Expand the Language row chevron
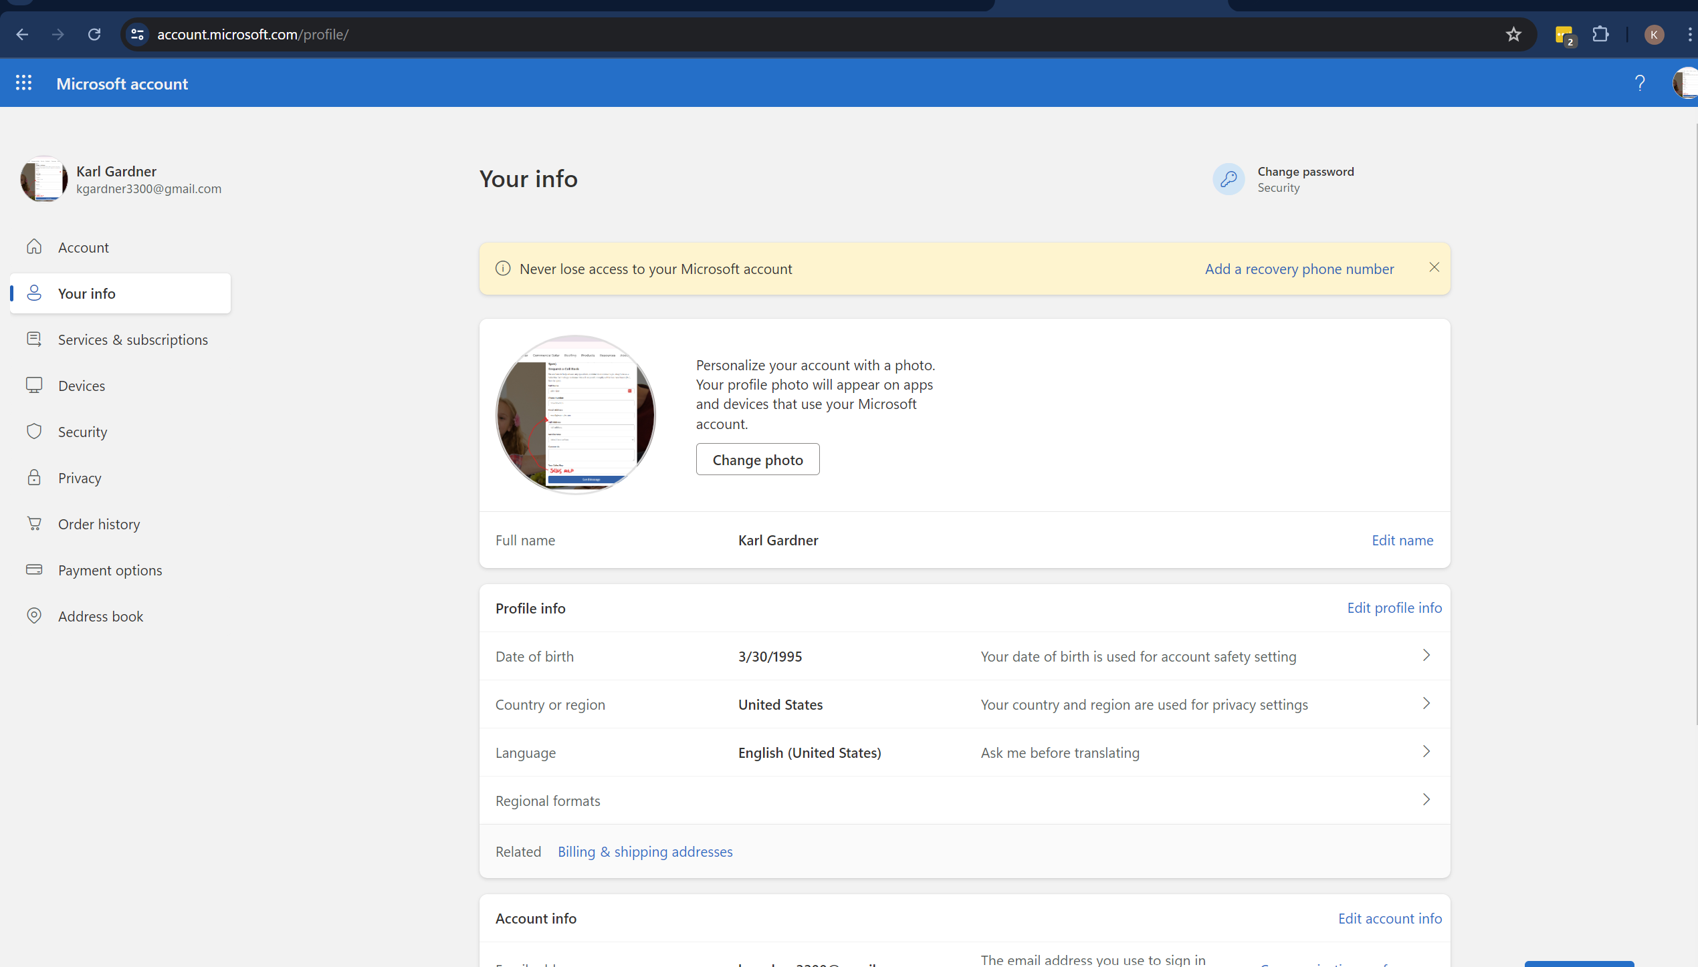1698x967 pixels. pyautogui.click(x=1426, y=752)
